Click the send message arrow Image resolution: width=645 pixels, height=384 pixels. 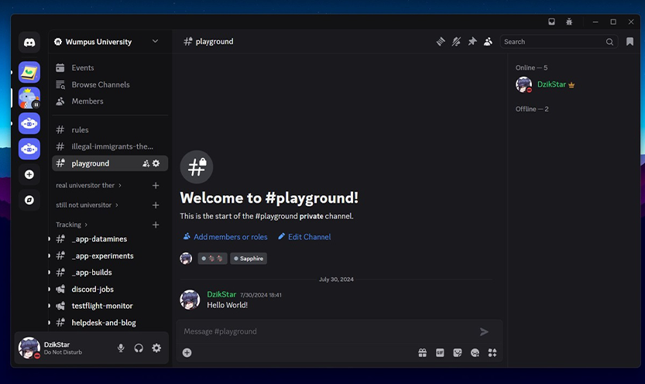484,332
